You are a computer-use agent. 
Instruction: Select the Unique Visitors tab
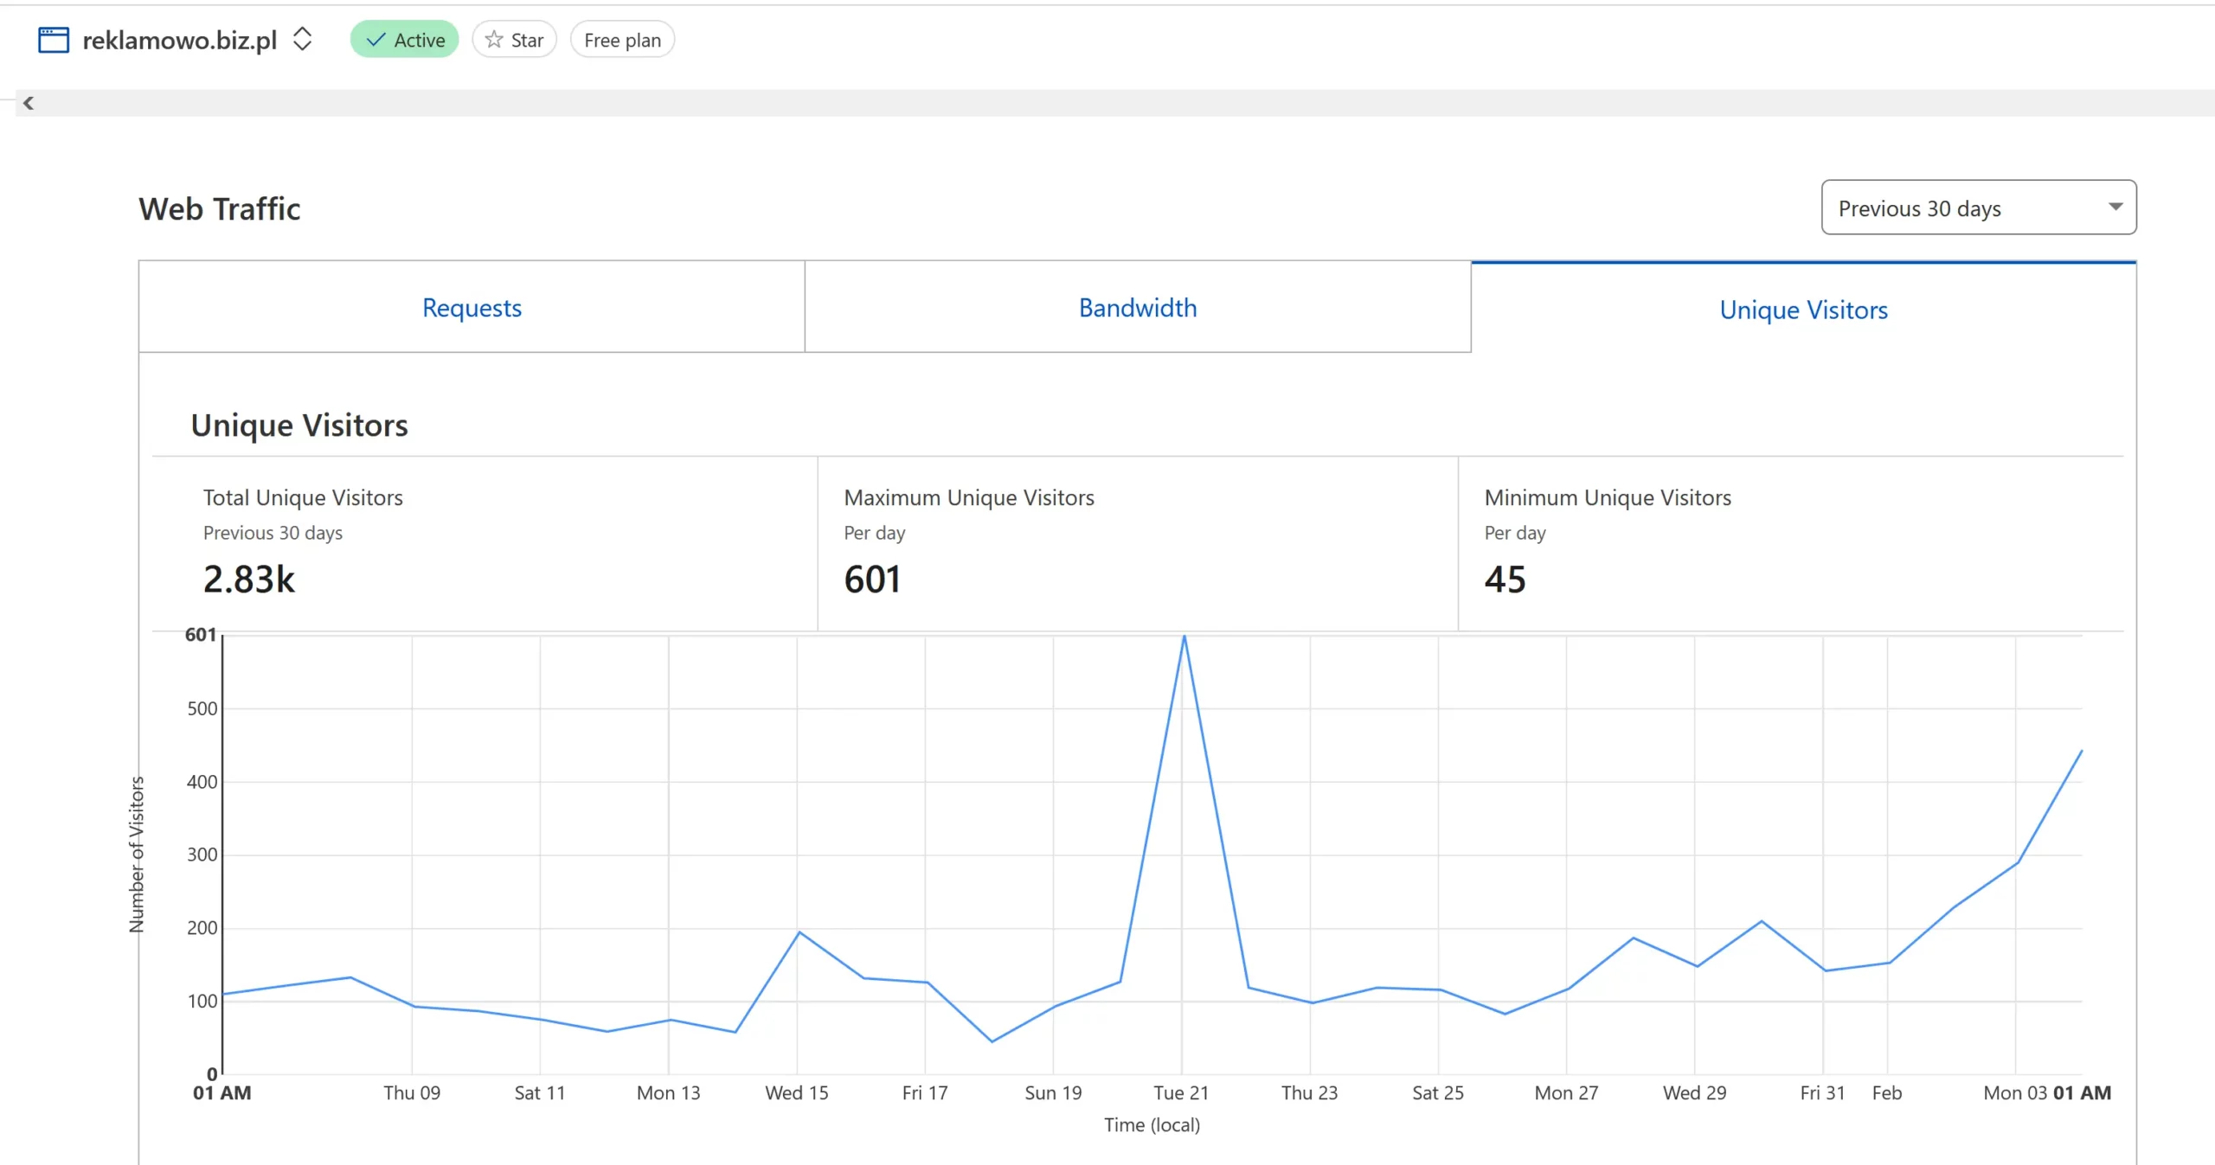coord(1803,310)
